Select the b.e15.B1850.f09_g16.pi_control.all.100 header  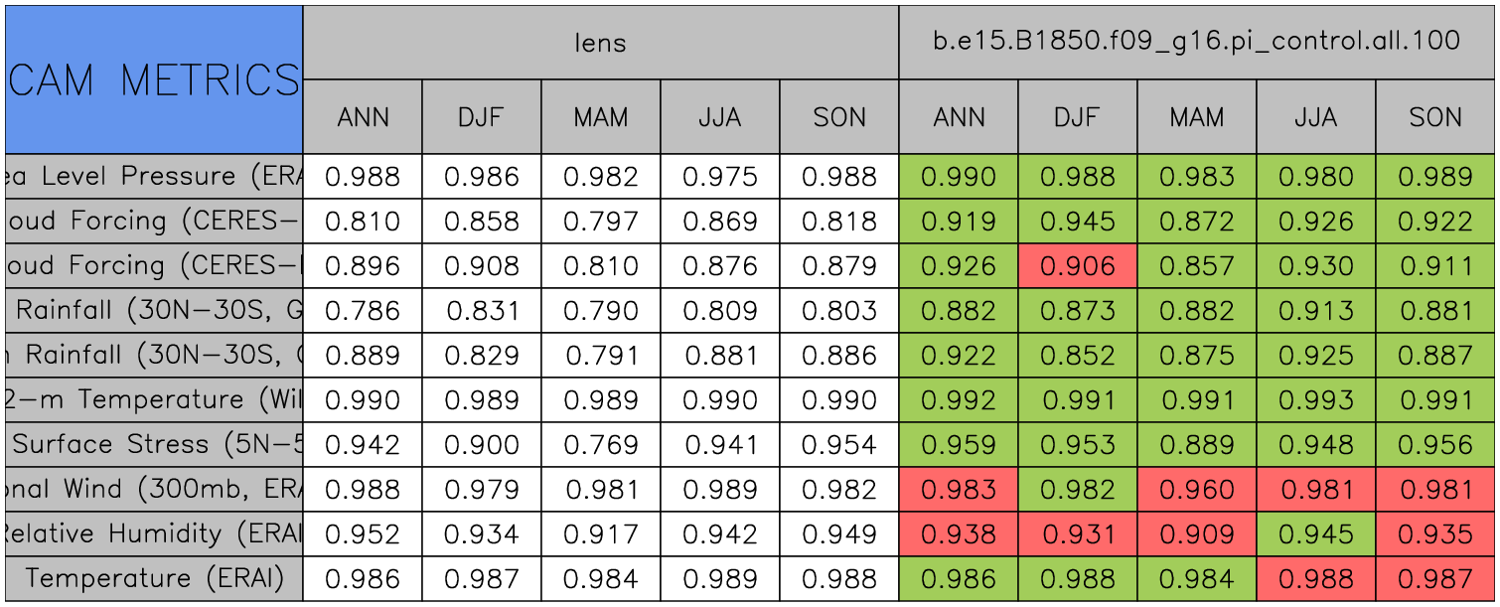[x=1196, y=43]
